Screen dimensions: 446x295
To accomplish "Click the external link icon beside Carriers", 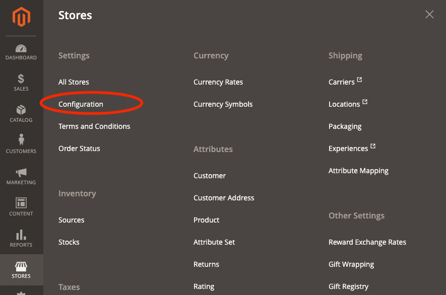I will pos(359,79).
